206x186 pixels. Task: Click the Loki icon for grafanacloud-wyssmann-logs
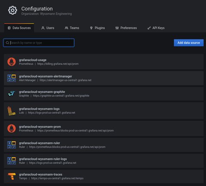pos(12,111)
